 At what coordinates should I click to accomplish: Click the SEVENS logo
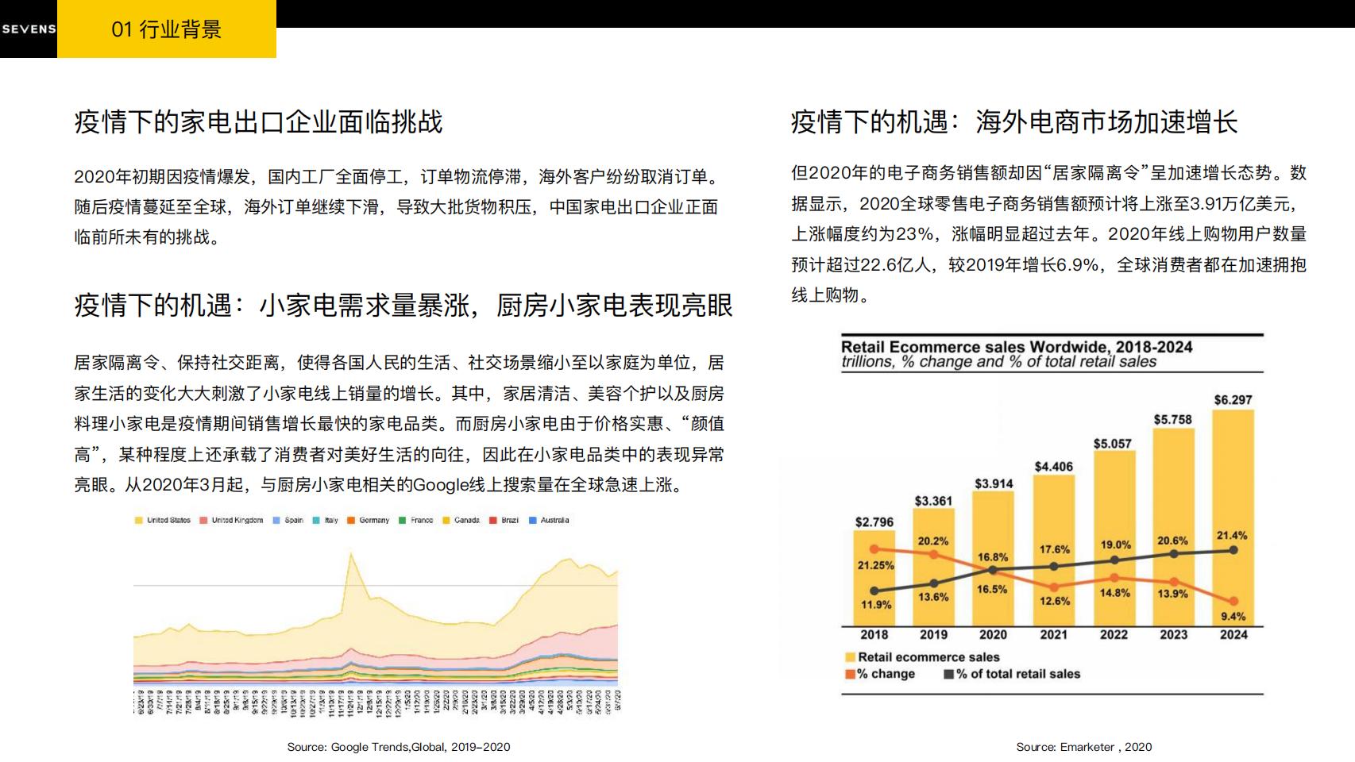point(29,29)
